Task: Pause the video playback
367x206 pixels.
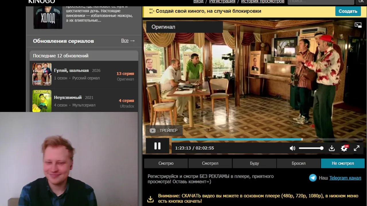Action: (x=157, y=146)
